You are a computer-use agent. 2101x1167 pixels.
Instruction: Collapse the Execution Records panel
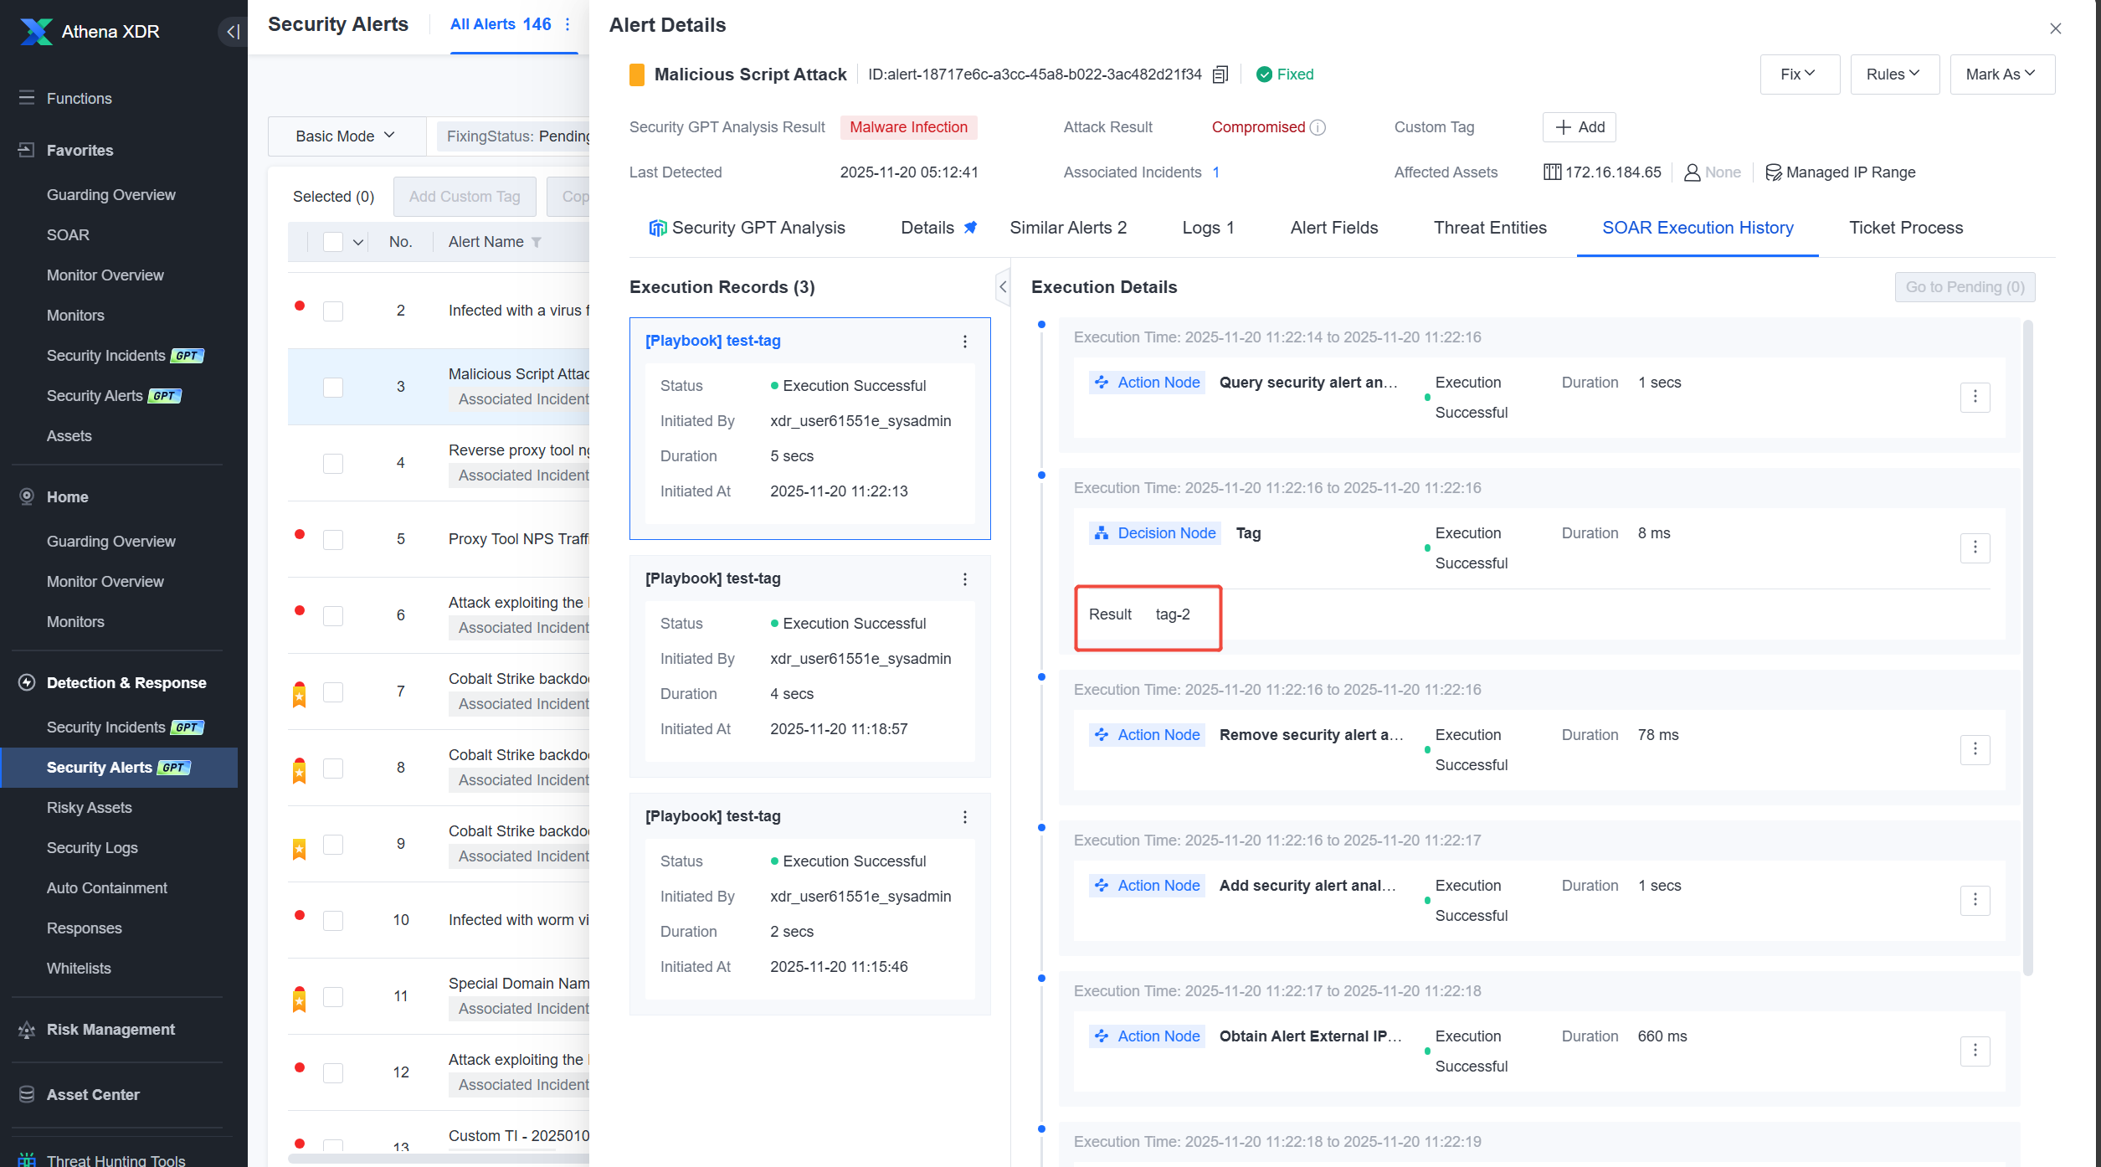[1002, 287]
